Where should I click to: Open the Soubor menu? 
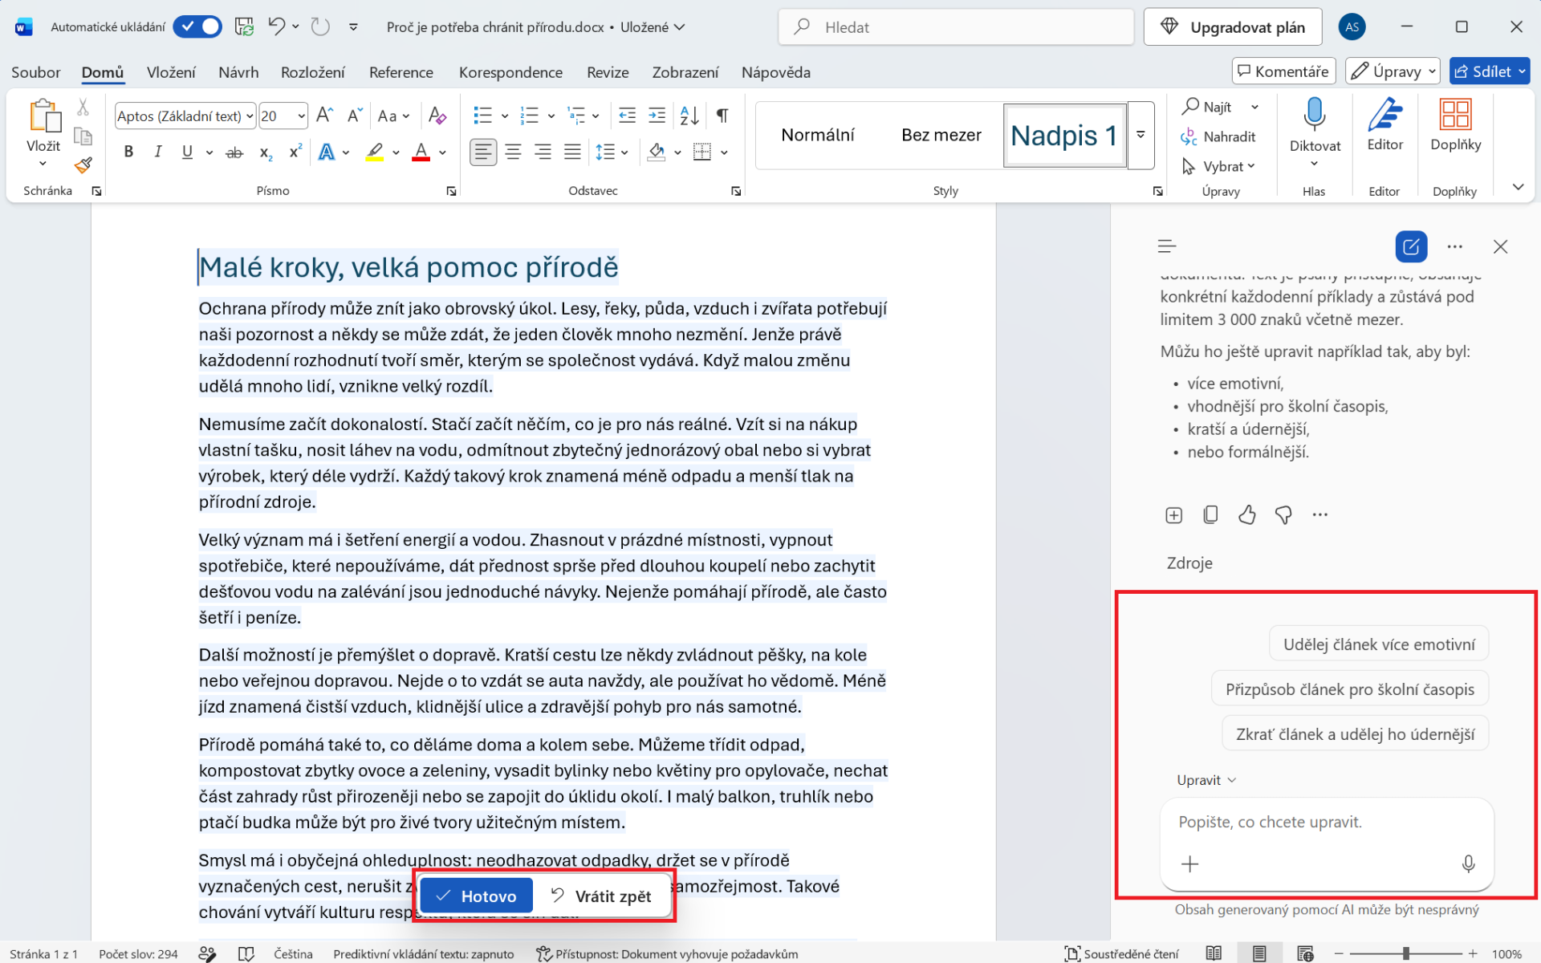pyautogui.click(x=35, y=72)
